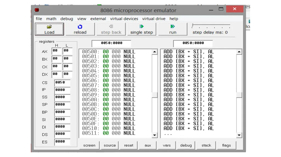Click the DI register field
Screen dimensions: 281x157
(x=62, y=127)
